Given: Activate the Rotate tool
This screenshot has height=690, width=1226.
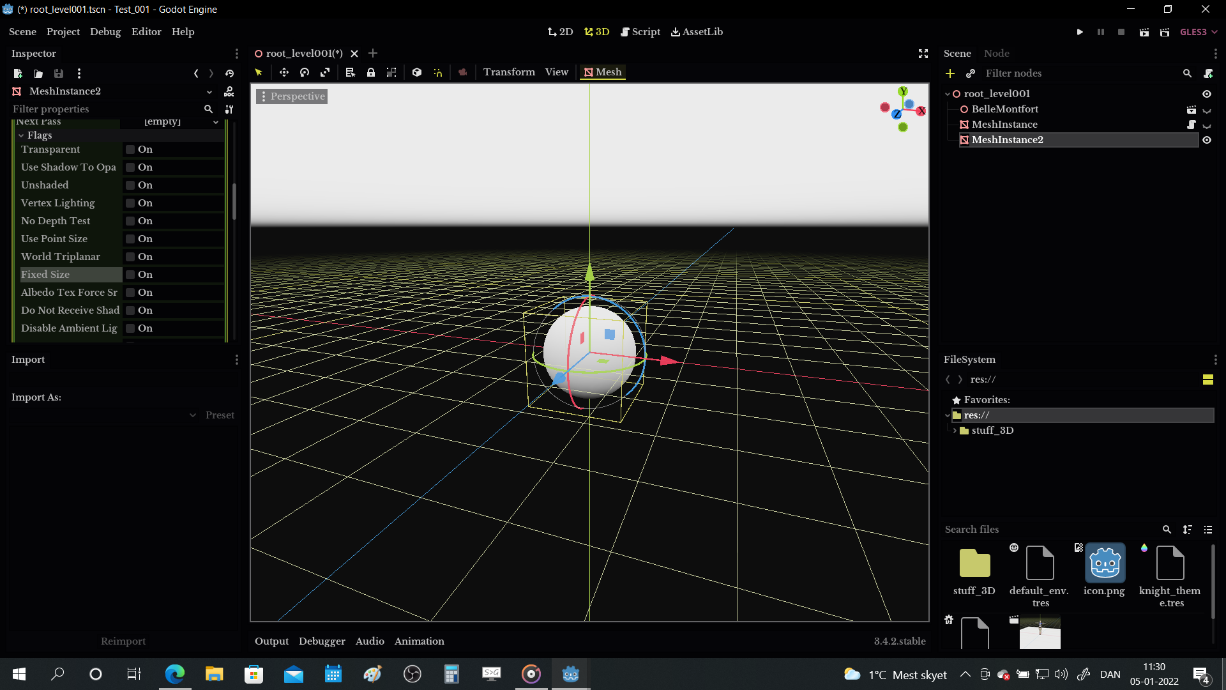Looking at the screenshot, I should [x=305, y=72].
